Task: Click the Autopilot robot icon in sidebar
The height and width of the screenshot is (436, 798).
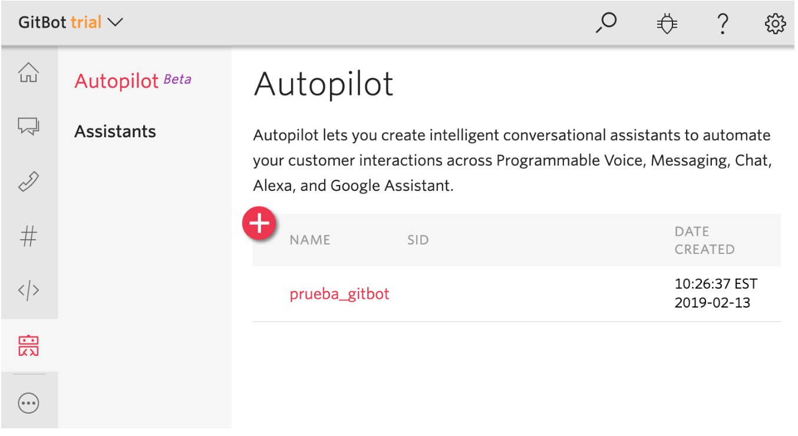Action: pos(28,345)
